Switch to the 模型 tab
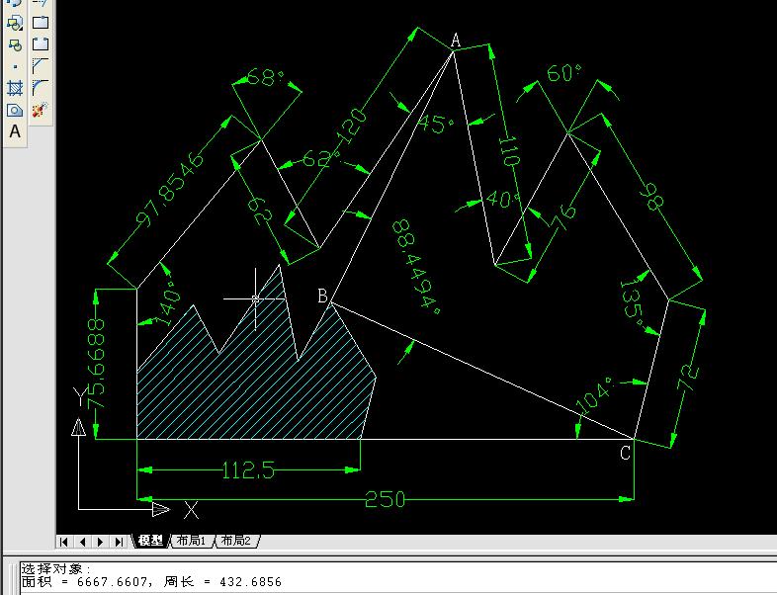This screenshot has width=777, height=595. [x=150, y=541]
